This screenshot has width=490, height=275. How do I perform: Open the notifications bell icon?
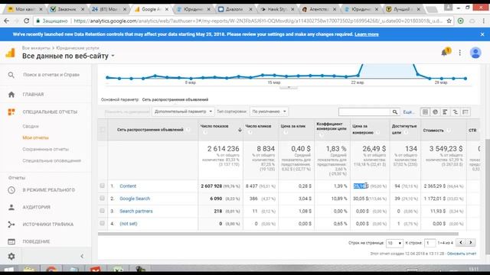pyautogui.click(x=445, y=52)
